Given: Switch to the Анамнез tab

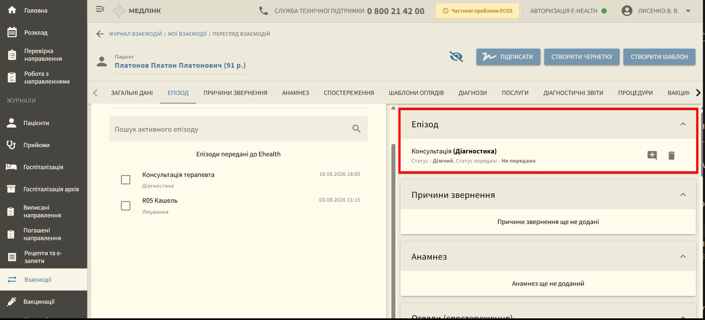Looking at the screenshot, I should click(296, 93).
